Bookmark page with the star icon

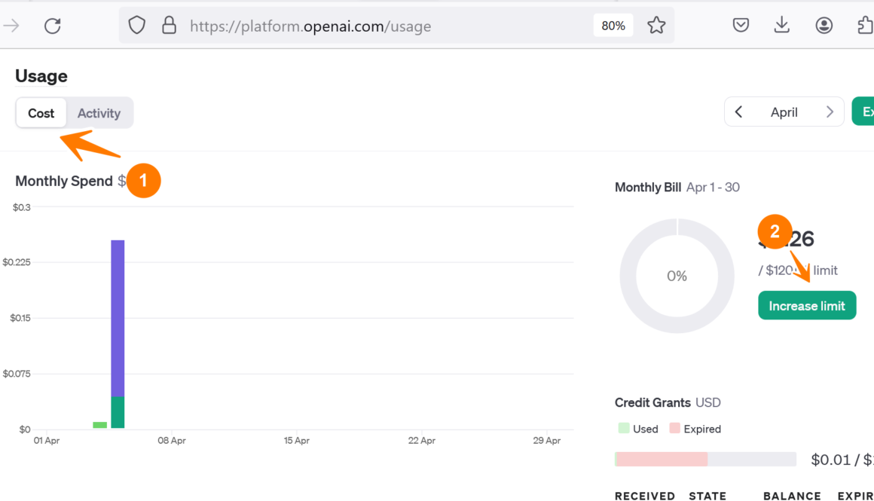coord(656,26)
